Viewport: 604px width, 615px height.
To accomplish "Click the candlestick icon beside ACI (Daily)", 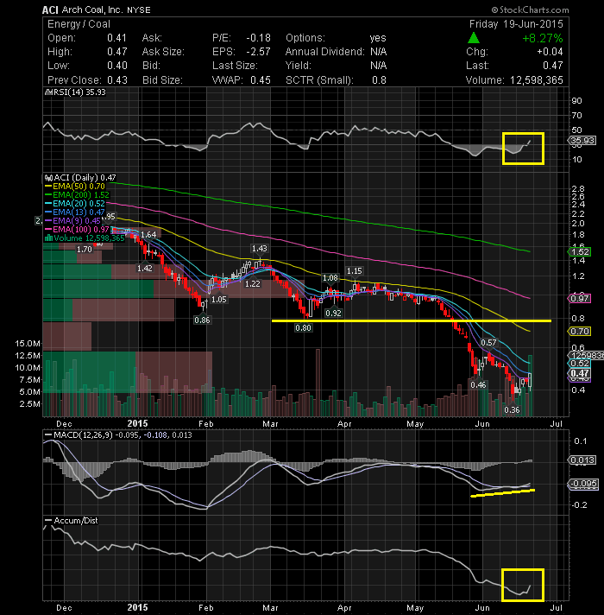I will (x=48, y=178).
